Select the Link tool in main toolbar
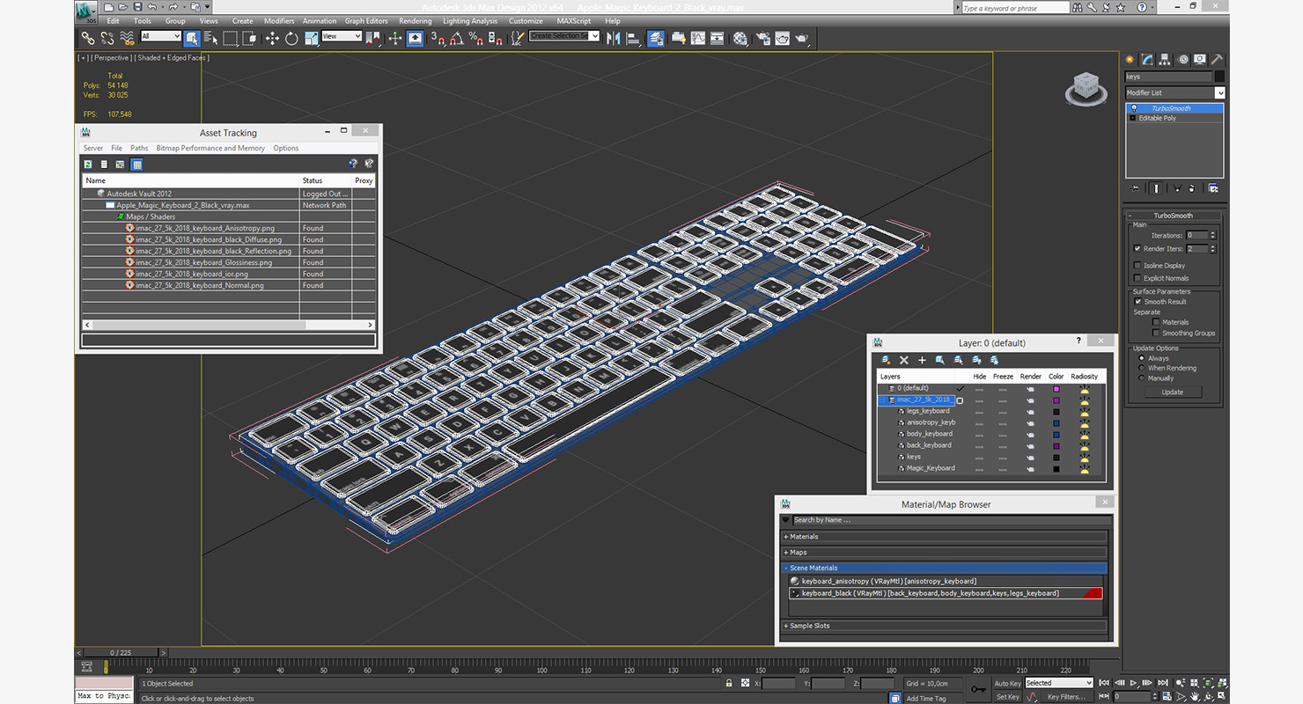Viewport: 1303px width, 704px height. (x=88, y=39)
